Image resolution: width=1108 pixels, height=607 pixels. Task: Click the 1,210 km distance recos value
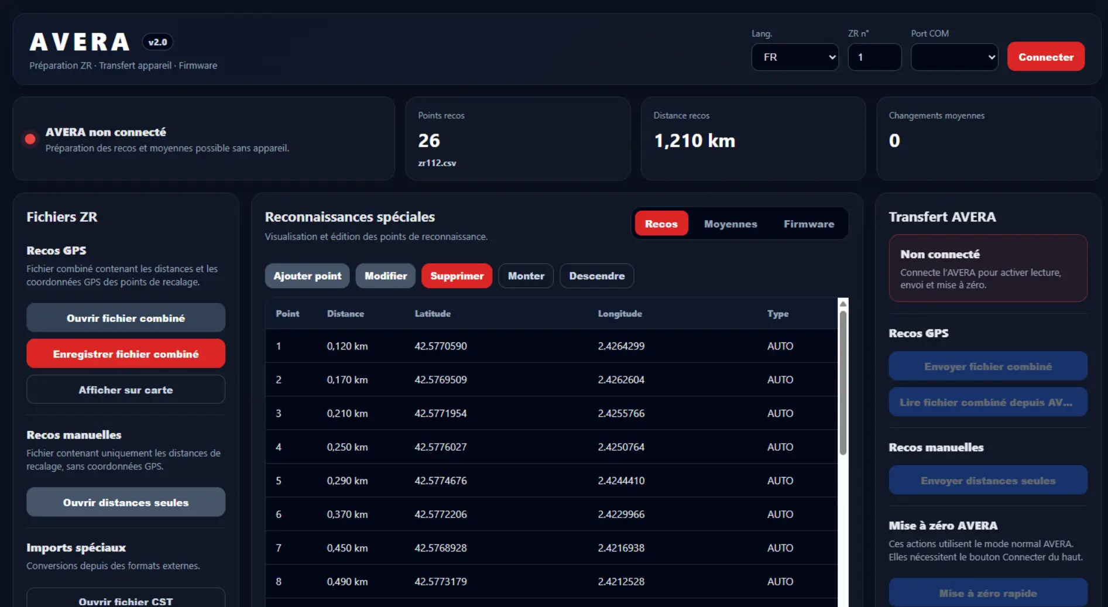pos(694,140)
